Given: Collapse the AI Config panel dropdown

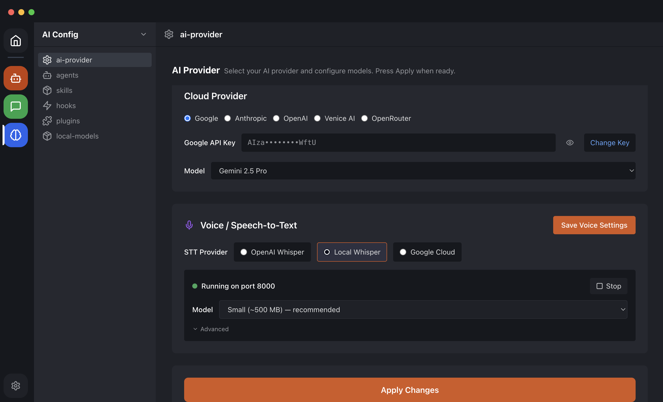Looking at the screenshot, I should tap(143, 34).
